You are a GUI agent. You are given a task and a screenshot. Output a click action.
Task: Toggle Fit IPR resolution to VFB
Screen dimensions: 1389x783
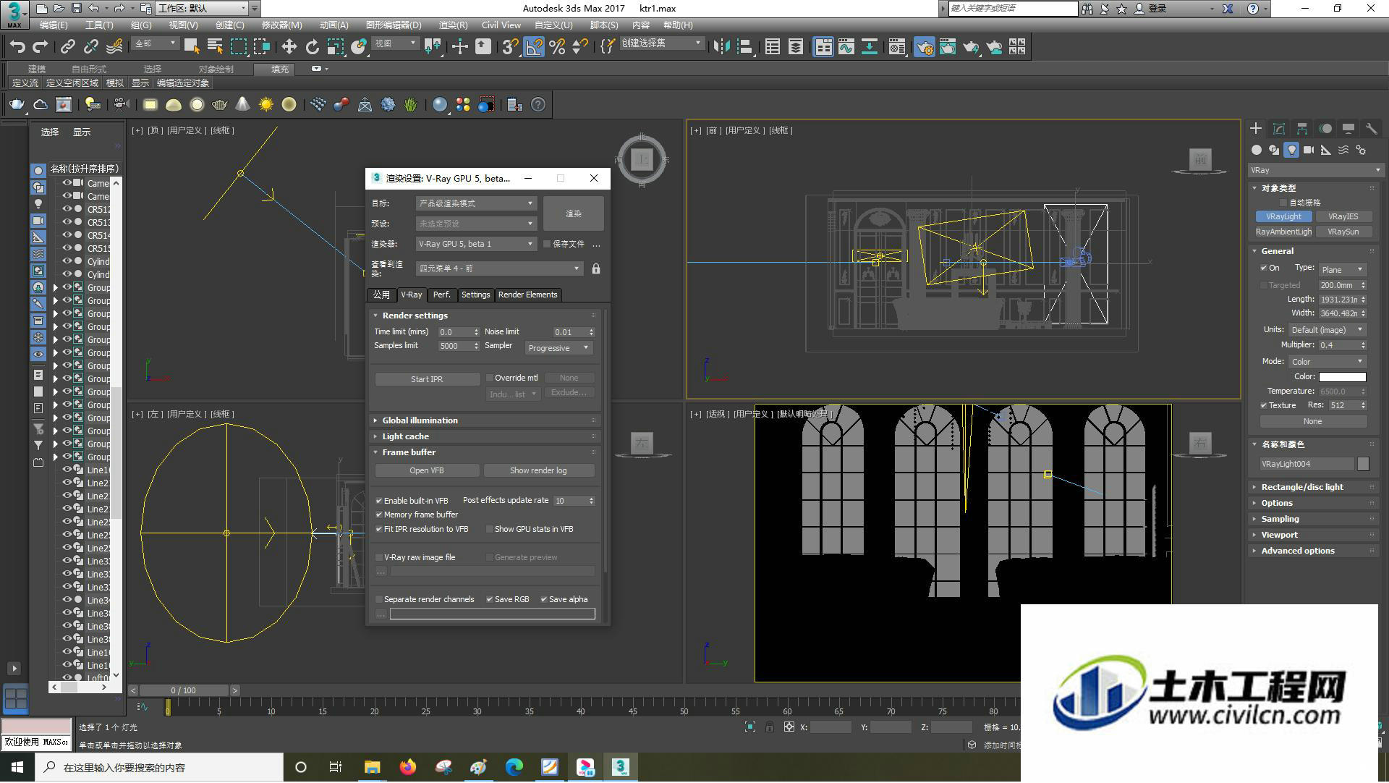click(x=379, y=530)
